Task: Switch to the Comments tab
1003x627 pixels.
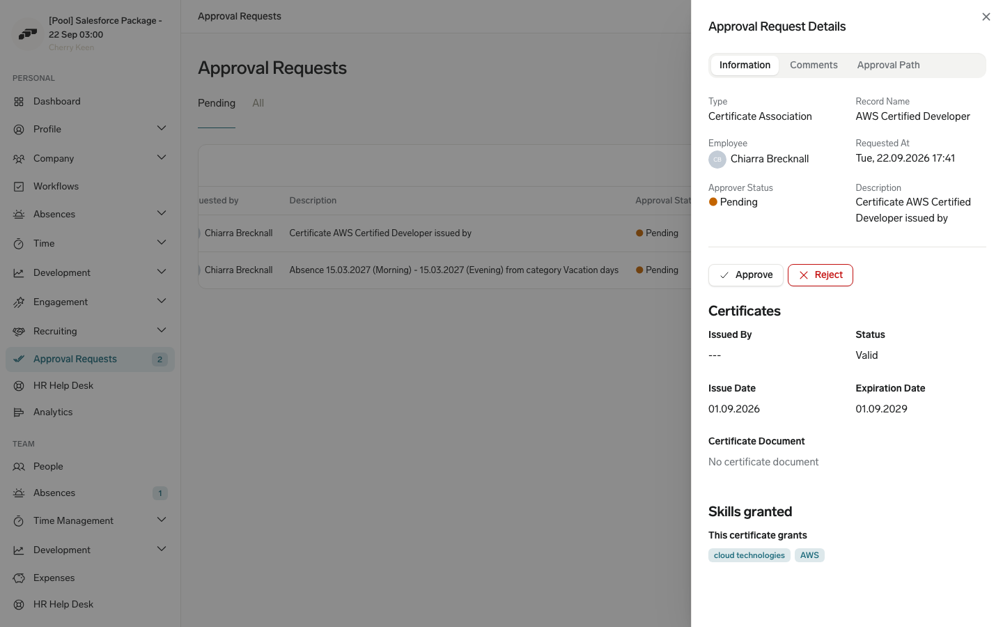Action: click(x=814, y=65)
